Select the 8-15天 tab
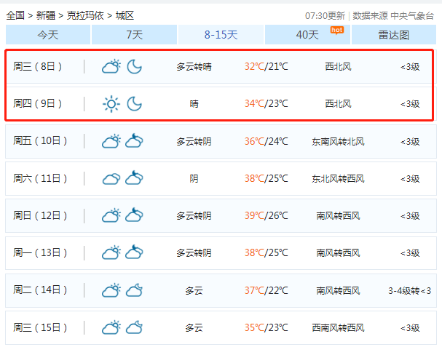The image size is (442, 347). [221, 35]
